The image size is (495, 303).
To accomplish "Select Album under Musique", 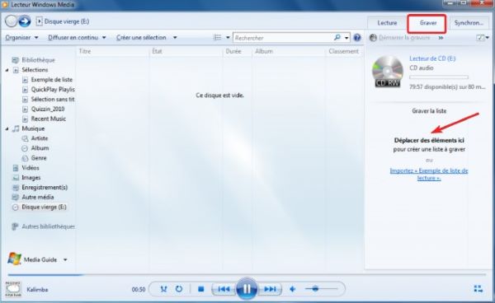I will coord(40,148).
